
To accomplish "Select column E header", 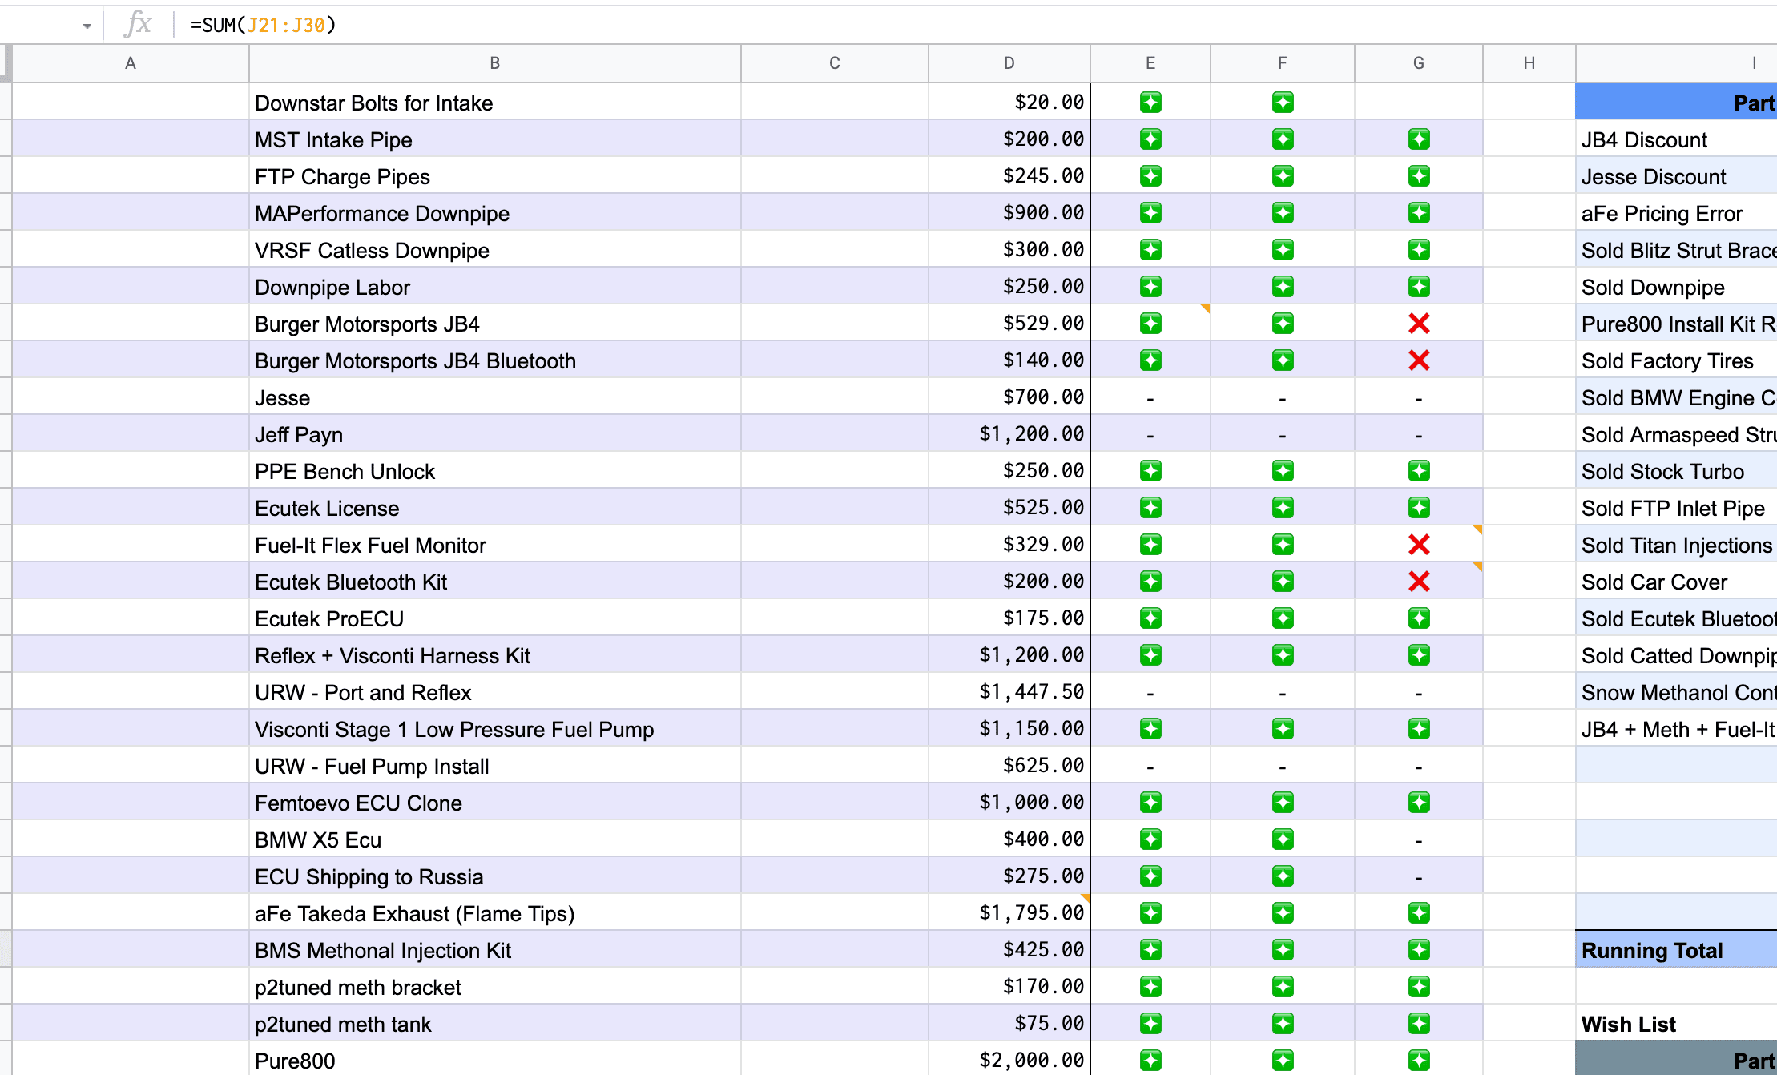I will point(1150,63).
